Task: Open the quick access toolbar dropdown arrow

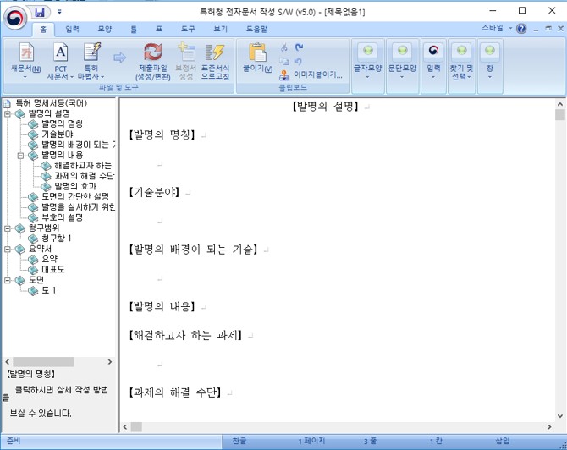Action: point(59,12)
